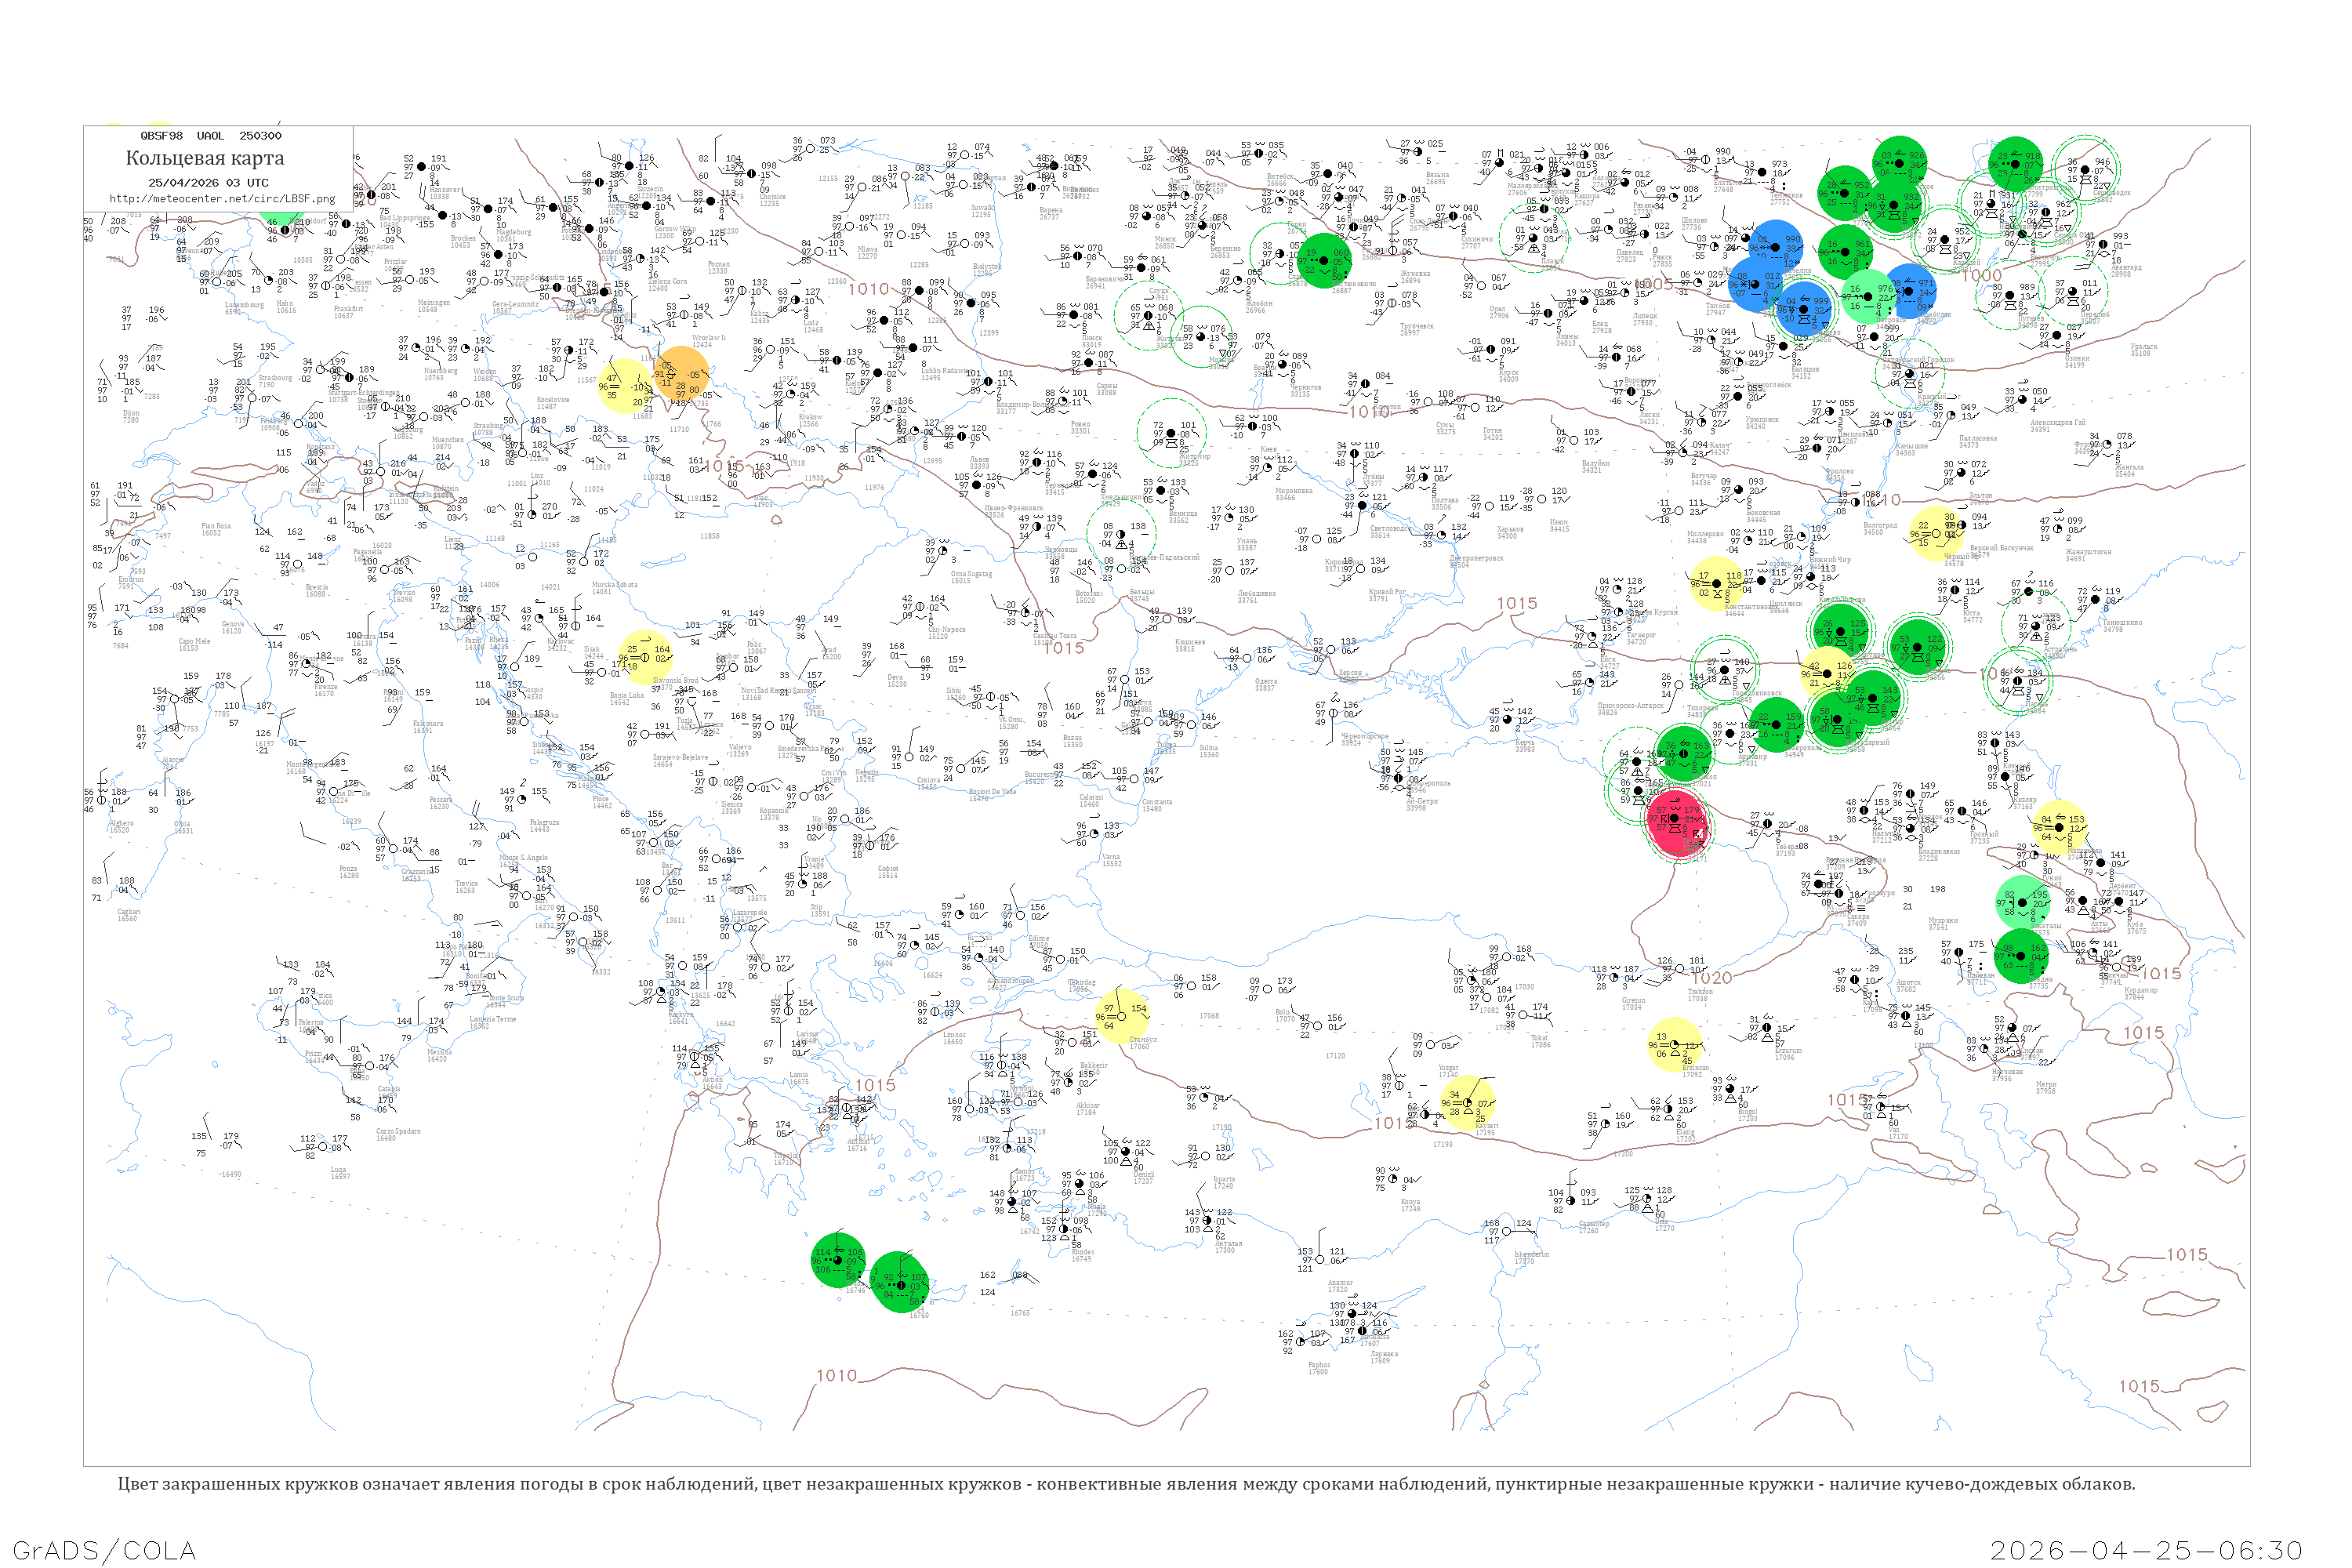Click the GrADS/COLA label at bottom left

click(105, 1550)
